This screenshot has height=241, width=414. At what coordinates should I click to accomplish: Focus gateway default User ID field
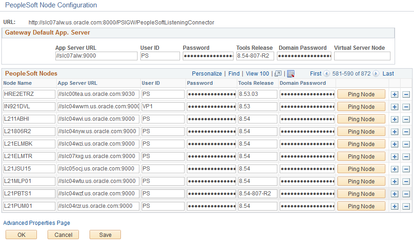(x=160, y=56)
